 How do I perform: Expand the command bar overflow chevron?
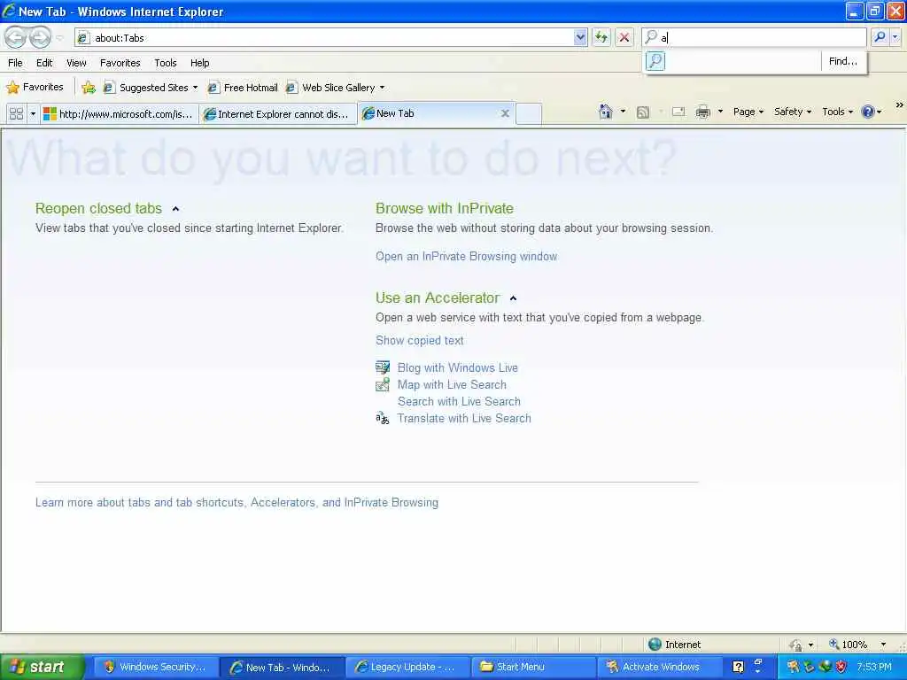899,105
